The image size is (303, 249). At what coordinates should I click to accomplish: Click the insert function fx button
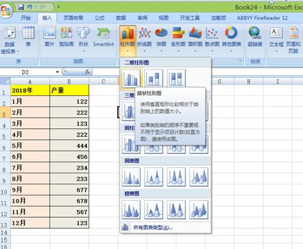87,72
